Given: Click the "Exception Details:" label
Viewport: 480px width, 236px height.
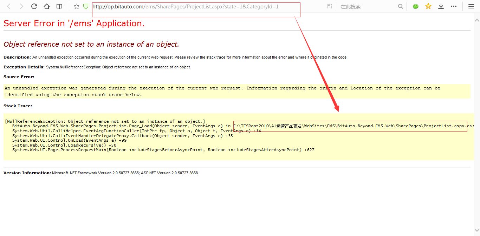Looking at the screenshot, I should (x=24, y=67).
